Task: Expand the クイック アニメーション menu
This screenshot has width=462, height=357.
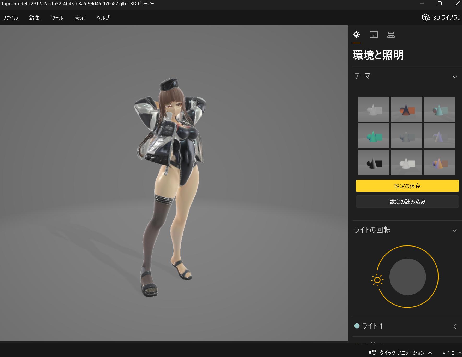Action: 430,353
